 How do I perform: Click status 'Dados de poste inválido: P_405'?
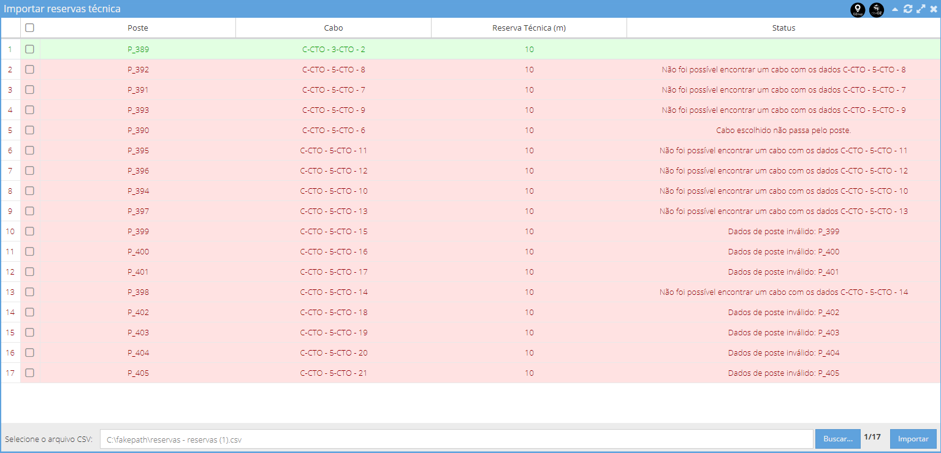[783, 373]
